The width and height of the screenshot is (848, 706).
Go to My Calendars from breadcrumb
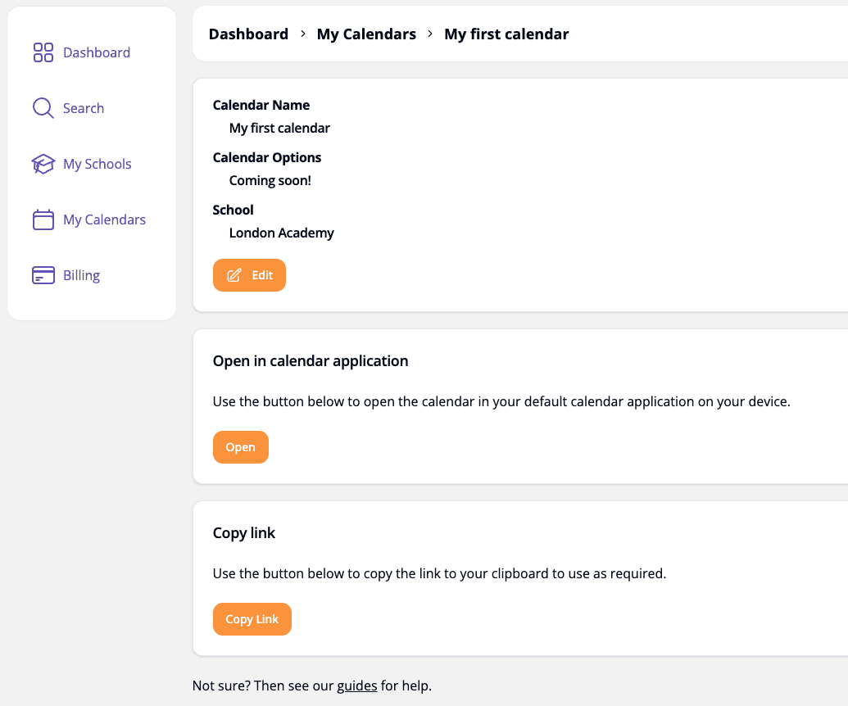(x=366, y=34)
